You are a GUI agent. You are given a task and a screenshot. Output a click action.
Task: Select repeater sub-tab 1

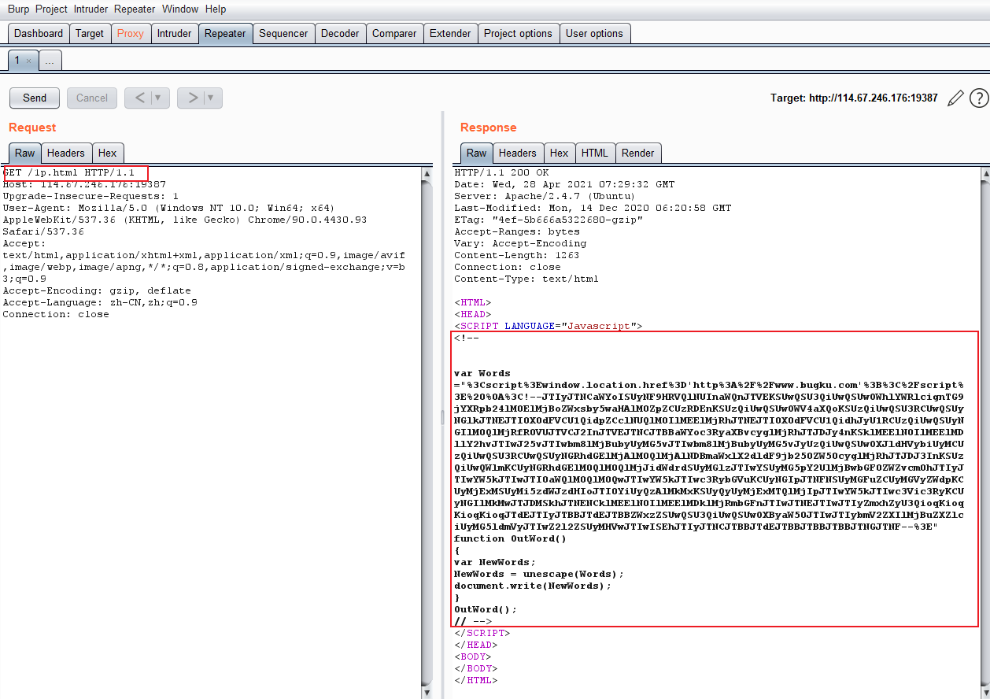(x=17, y=61)
